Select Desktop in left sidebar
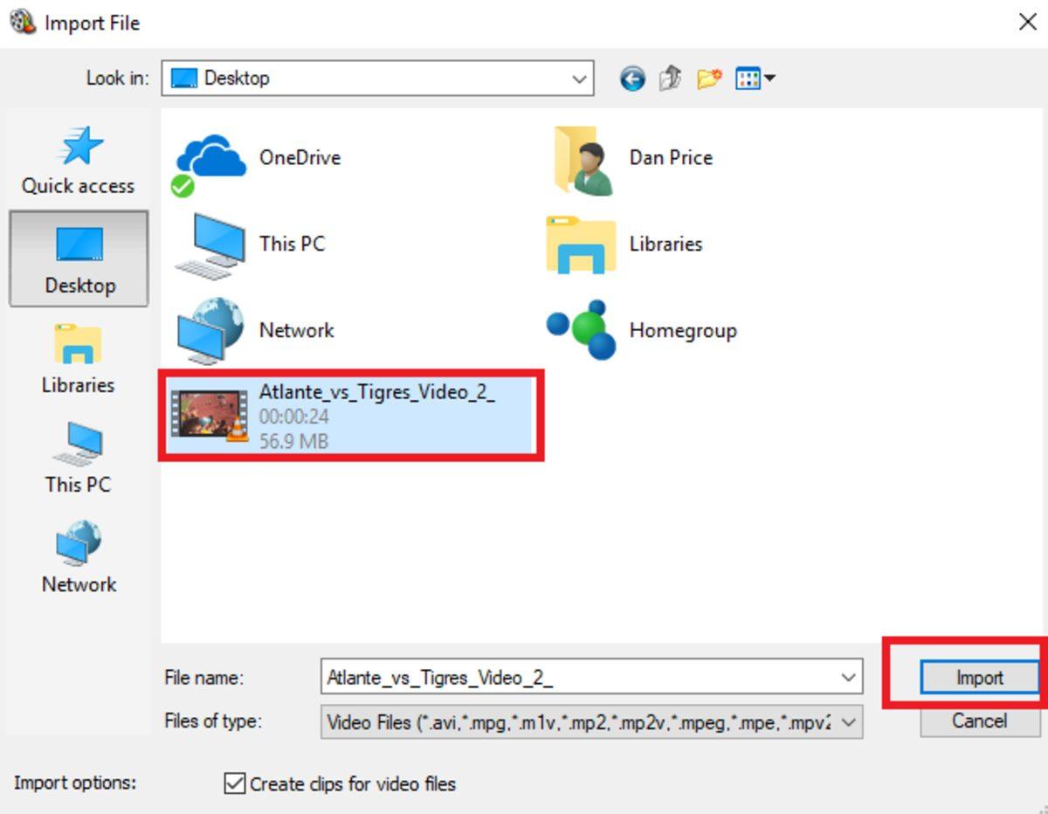This screenshot has width=1048, height=814. pos(79,259)
